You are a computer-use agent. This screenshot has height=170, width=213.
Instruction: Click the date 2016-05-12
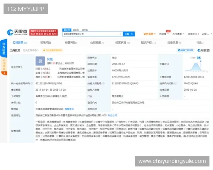(118, 64)
